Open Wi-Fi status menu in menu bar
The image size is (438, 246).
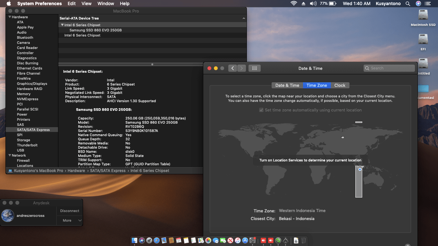pos(294,4)
